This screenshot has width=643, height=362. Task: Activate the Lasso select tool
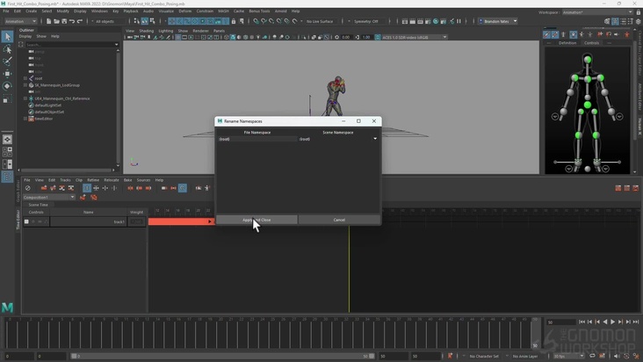[x=7, y=49]
